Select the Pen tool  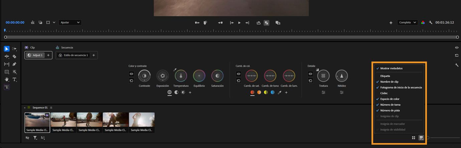pyautogui.click(x=14, y=64)
